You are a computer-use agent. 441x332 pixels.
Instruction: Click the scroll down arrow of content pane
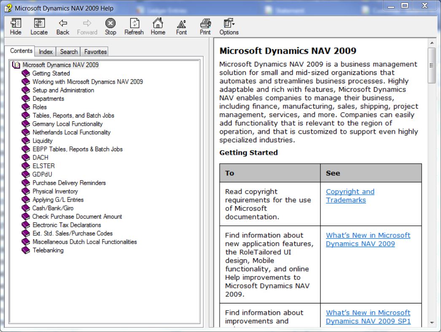click(x=432, y=323)
